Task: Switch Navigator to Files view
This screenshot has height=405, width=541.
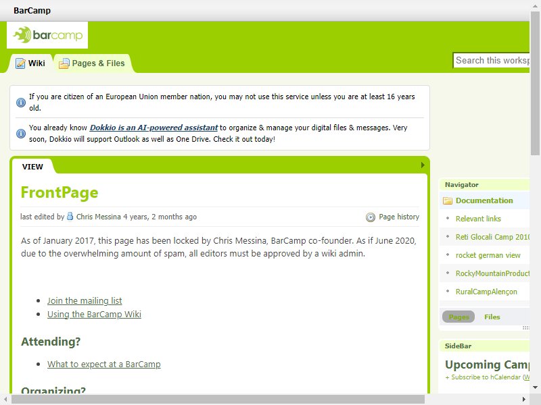Action: click(x=492, y=317)
